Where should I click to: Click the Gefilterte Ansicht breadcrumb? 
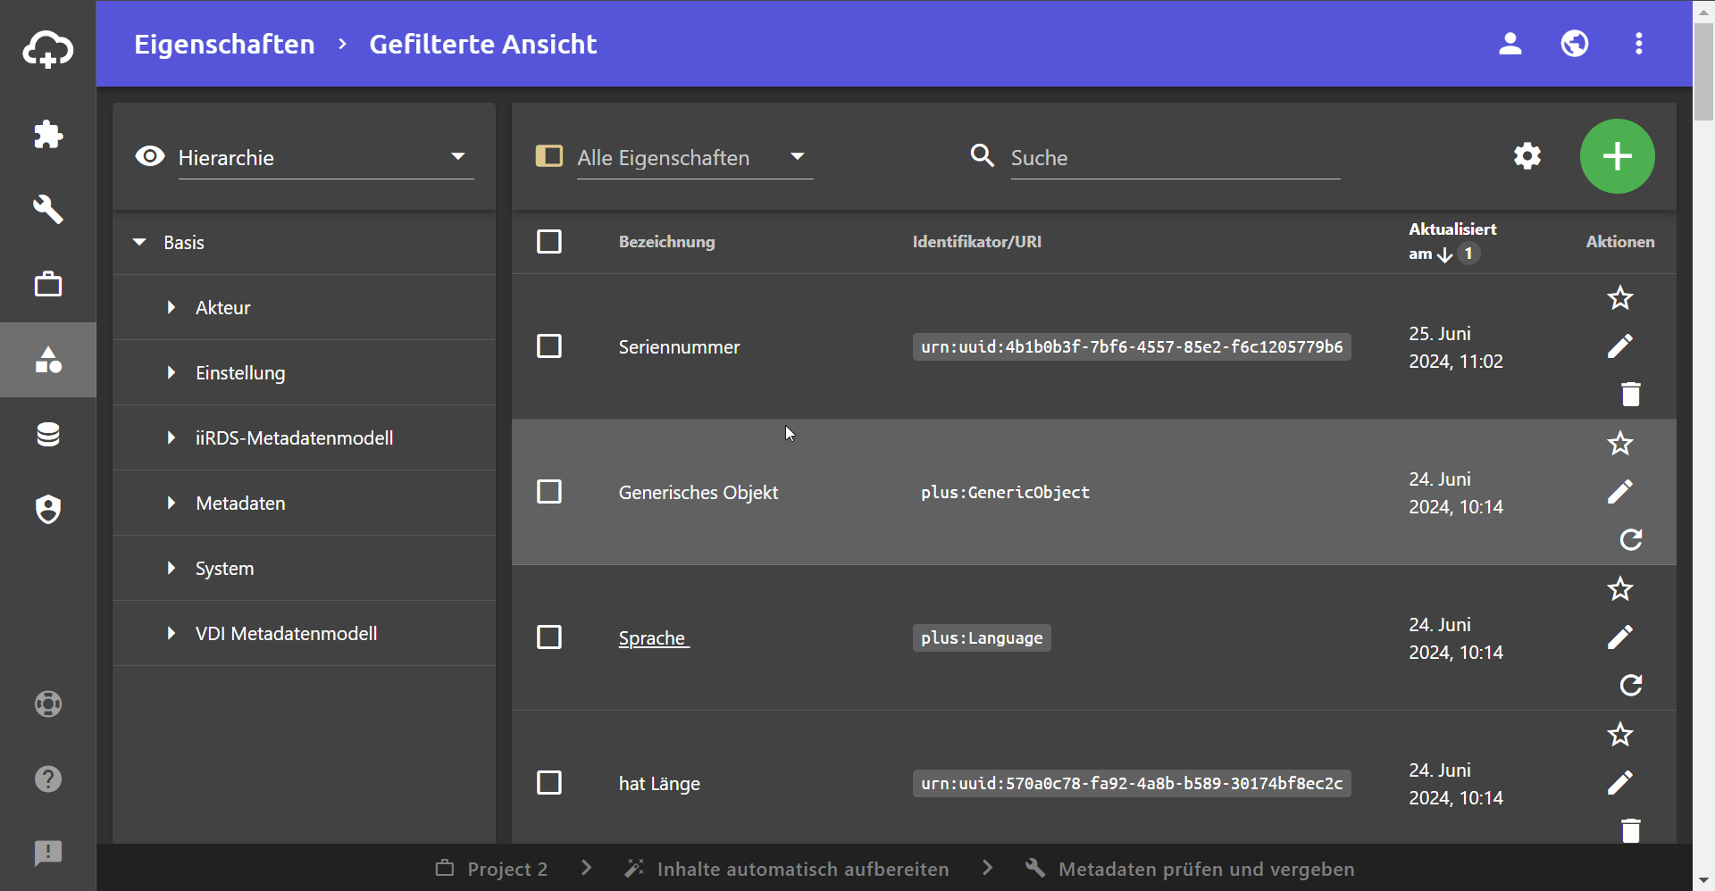click(x=482, y=44)
